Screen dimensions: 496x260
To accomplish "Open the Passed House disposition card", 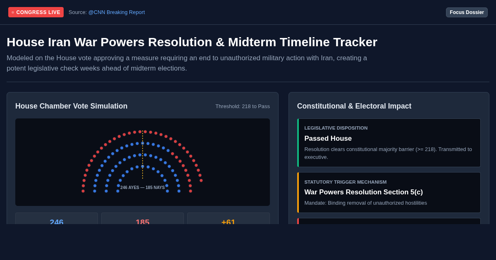I will click(389, 143).
